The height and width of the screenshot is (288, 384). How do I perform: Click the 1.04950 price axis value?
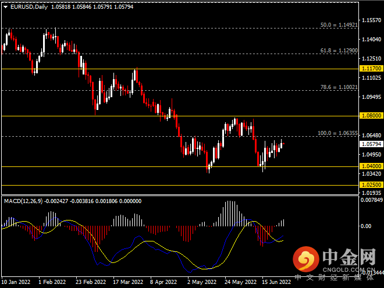[372, 155]
